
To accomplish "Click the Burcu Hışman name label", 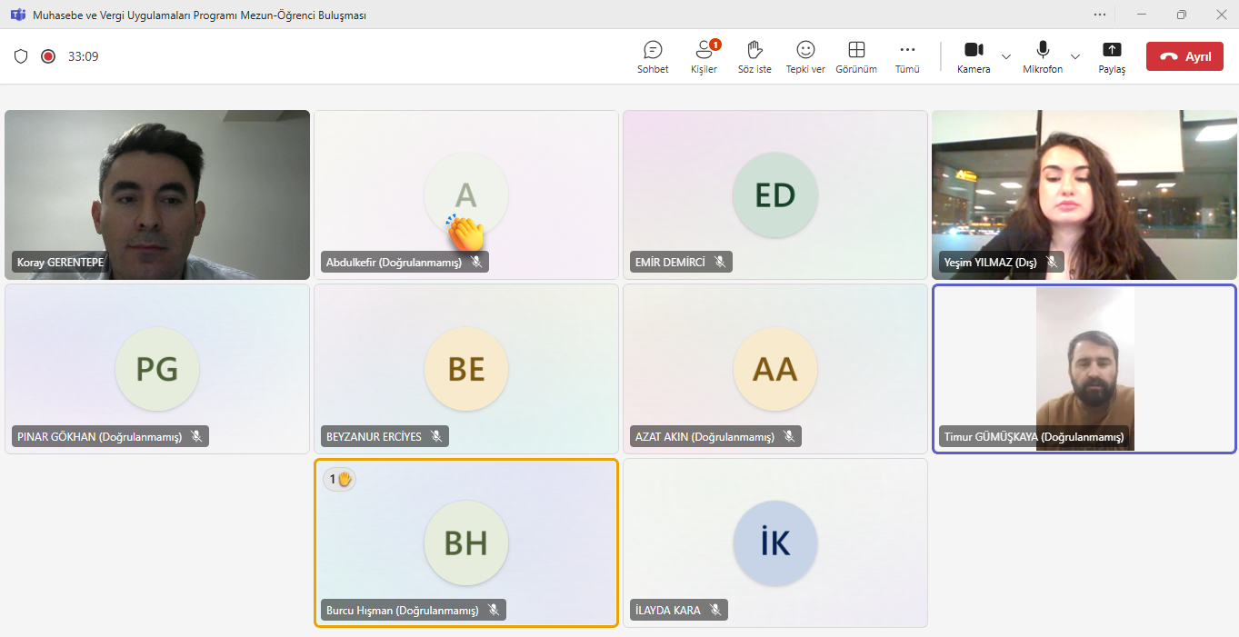I will click(x=402, y=611).
